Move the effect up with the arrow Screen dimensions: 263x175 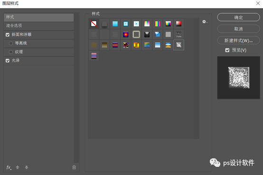pyautogui.click(x=18, y=167)
